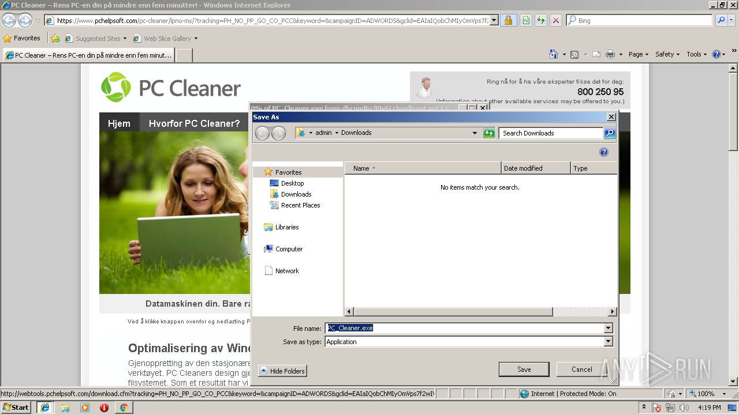This screenshot has height=415, width=739.
Task: Select Network in the navigation pane
Action: [x=287, y=271]
